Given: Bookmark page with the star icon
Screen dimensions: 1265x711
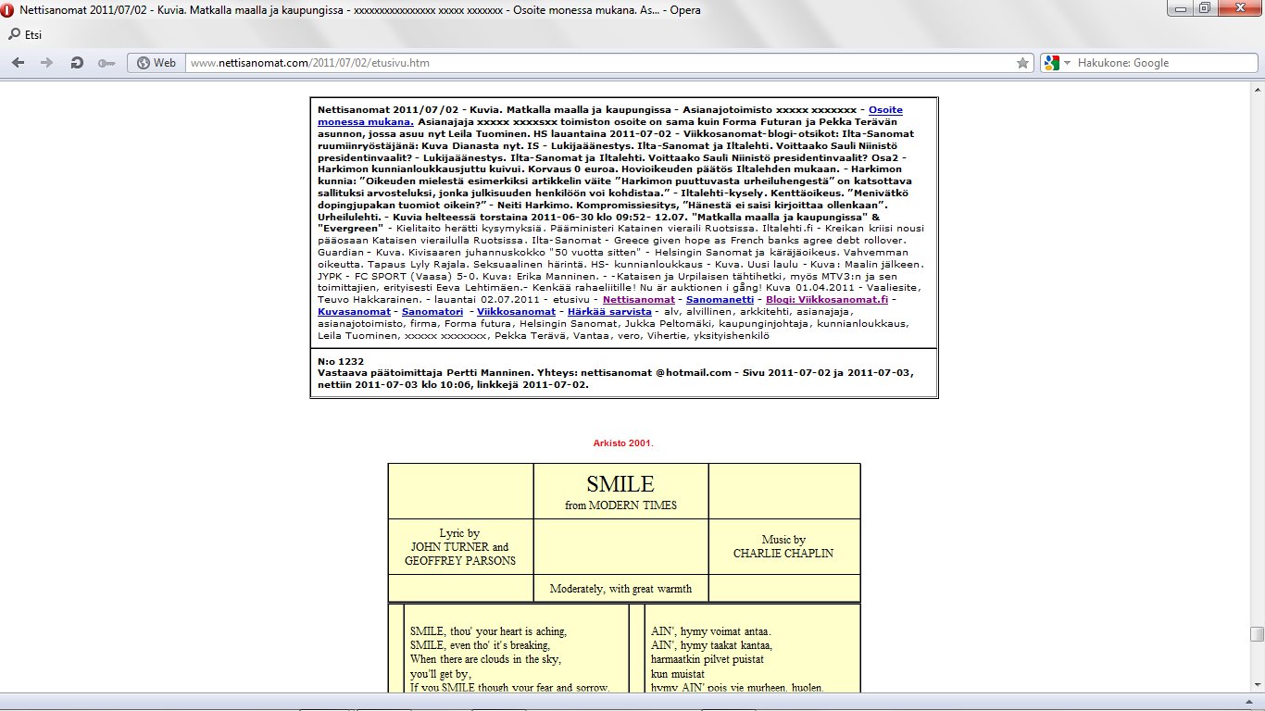Looking at the screenshot, I should [1022, 63].
